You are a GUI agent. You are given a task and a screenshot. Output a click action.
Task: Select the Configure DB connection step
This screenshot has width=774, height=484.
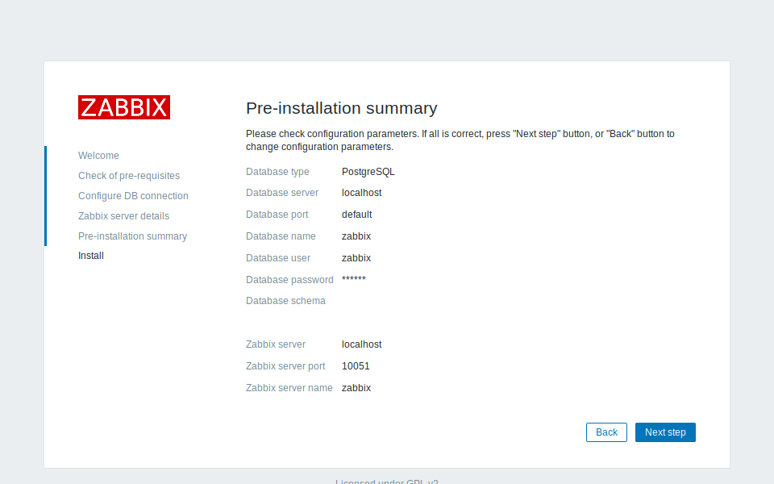(133, 196)
